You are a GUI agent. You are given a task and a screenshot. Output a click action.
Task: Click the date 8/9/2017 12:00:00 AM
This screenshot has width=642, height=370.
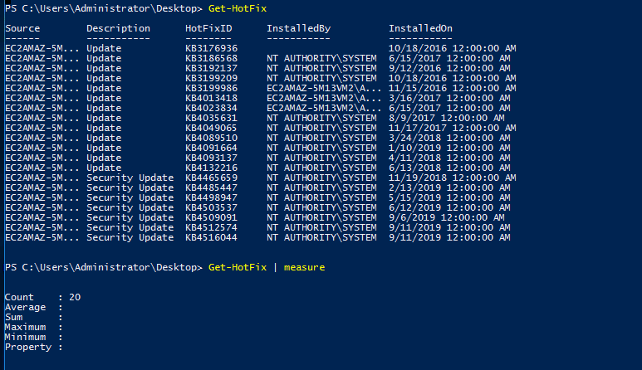[446, 118]
